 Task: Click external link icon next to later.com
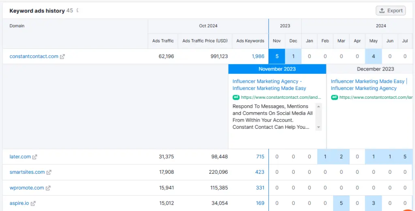35,157
